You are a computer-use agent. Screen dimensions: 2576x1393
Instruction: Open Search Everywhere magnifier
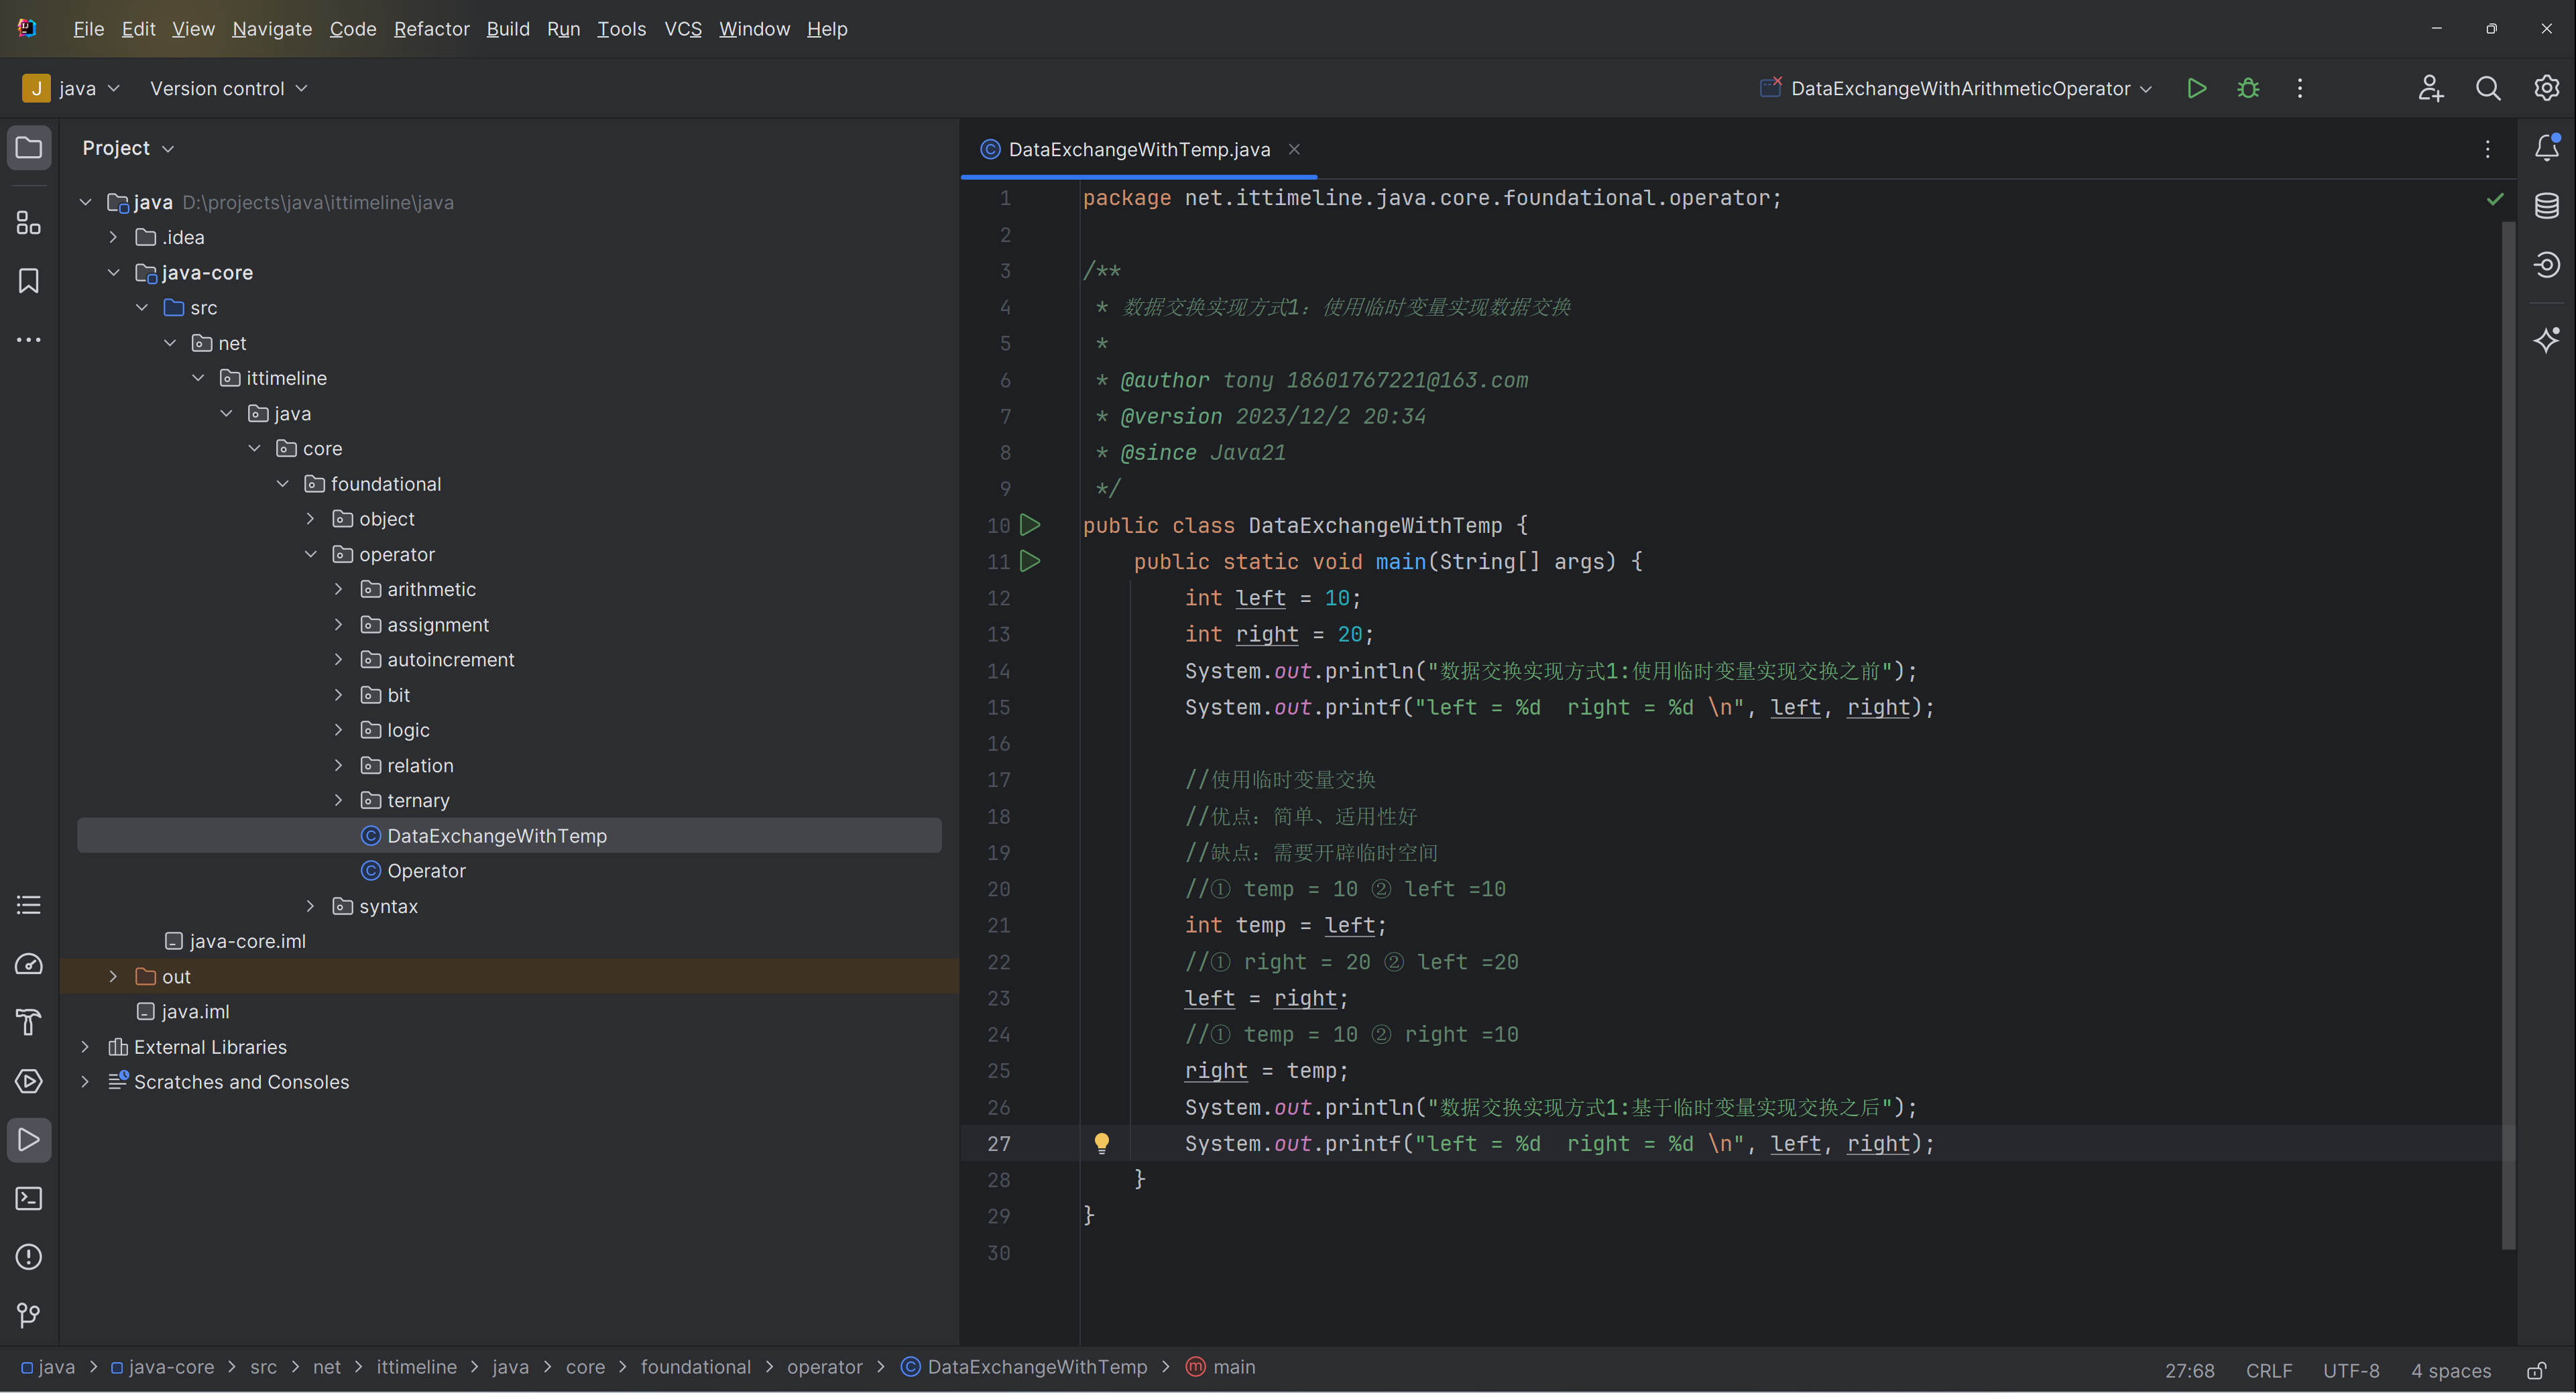pos(2488,88)
